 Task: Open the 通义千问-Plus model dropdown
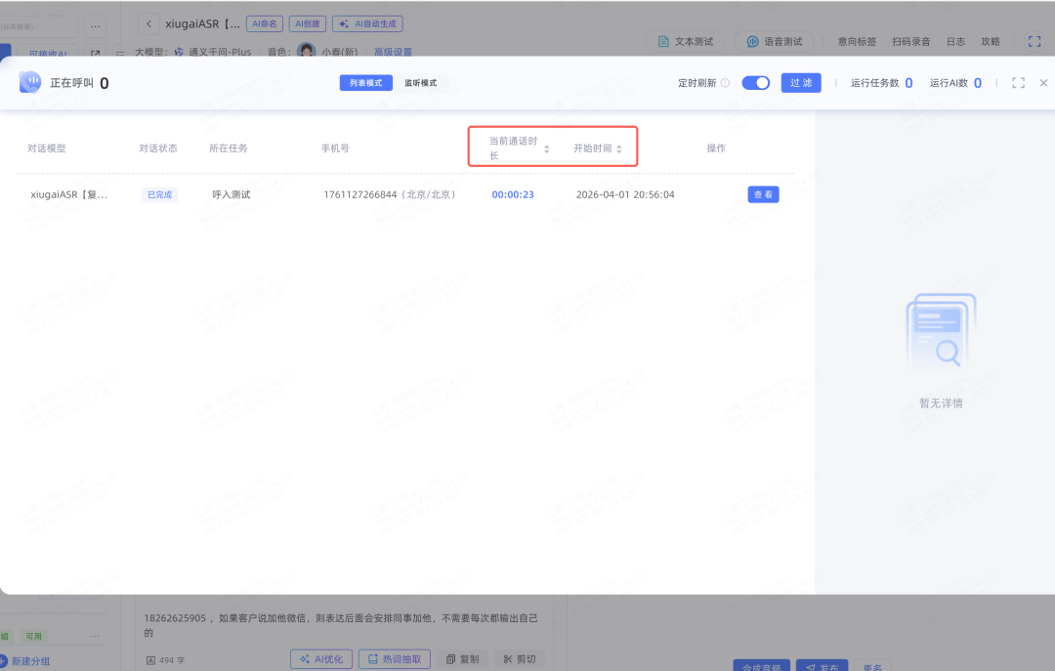(212, 52)
